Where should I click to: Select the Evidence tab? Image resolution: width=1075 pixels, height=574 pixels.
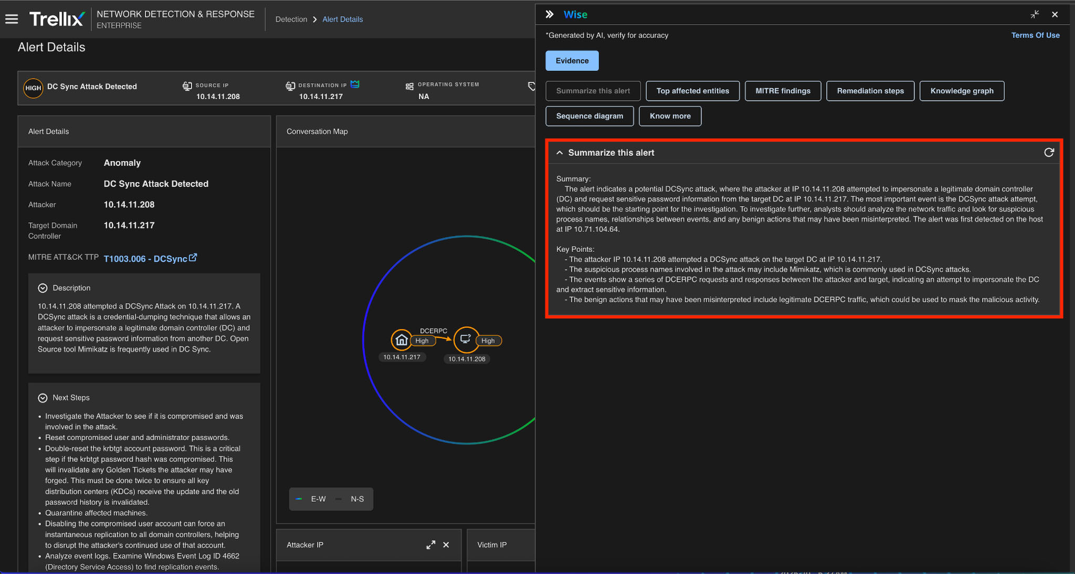click(x=572, y=61)
